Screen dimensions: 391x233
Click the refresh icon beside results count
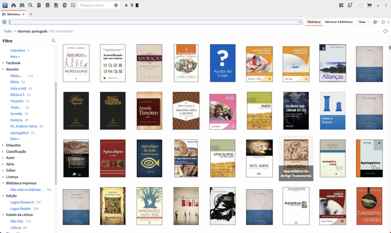point(385,31)
